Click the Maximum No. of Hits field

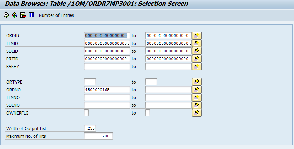coord(99,136)
